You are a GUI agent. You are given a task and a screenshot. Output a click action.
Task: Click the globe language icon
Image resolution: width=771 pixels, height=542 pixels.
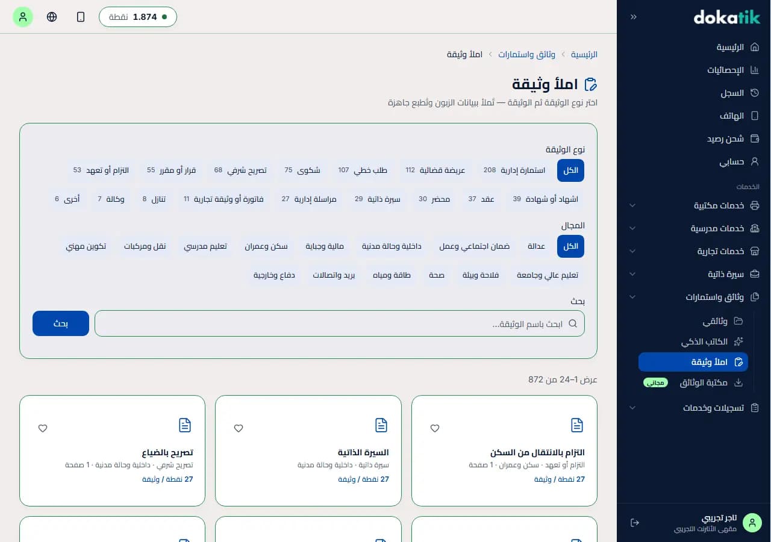coord(52,17)
